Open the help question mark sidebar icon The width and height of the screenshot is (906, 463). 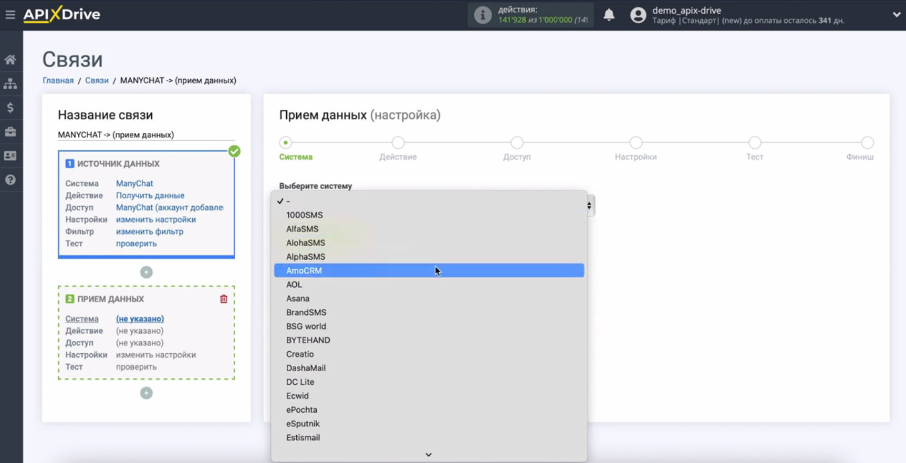click(x=10, y=180)
